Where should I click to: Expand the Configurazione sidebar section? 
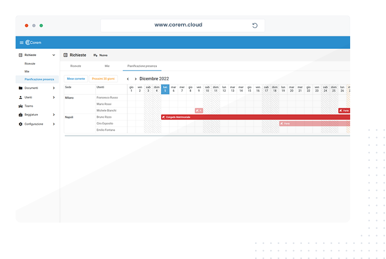pos(54,124)
